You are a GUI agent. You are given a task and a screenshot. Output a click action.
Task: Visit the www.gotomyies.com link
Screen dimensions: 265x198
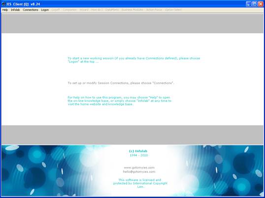pos(139,167)
